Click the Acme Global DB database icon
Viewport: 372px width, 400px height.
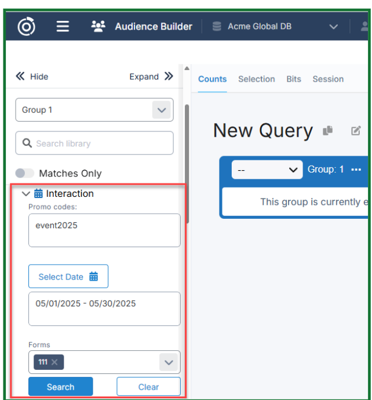pos(217,27)
